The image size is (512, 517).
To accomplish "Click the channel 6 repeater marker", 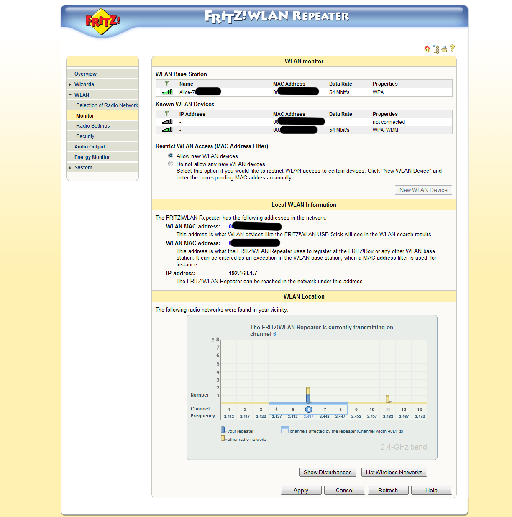I will (x=308, y=410).
